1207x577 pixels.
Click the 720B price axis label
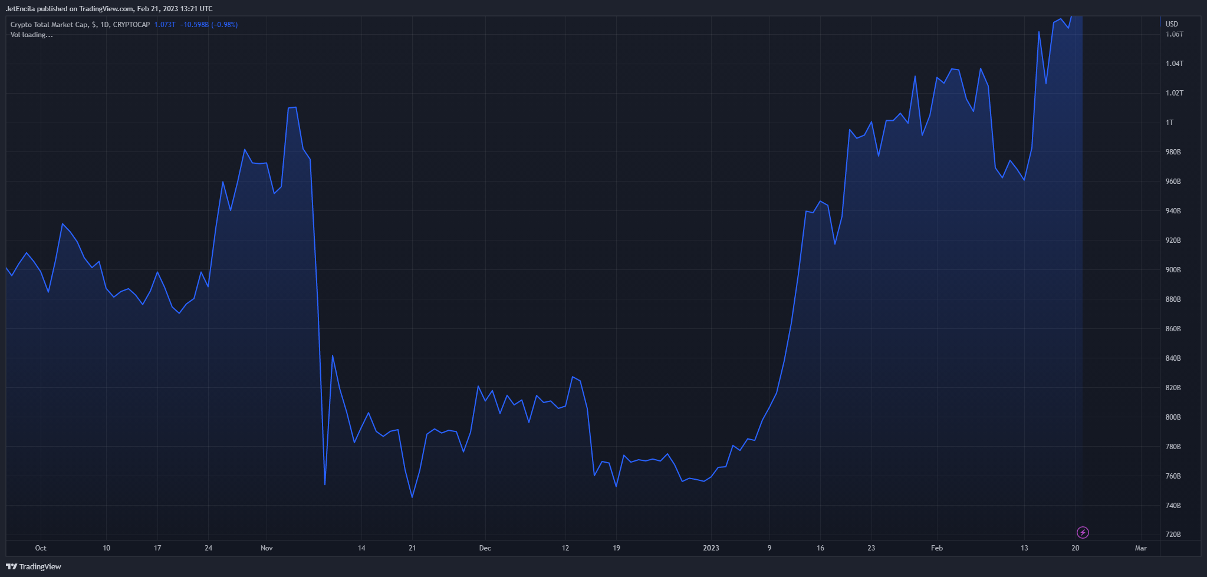point(1173,535)
